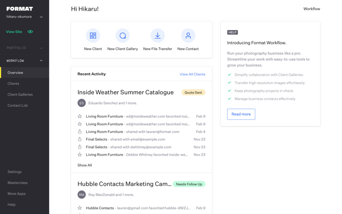Click 'Ray MacDonald and 1 more.' text
This screenshot has width=342, height=214.
click(111, 195)
